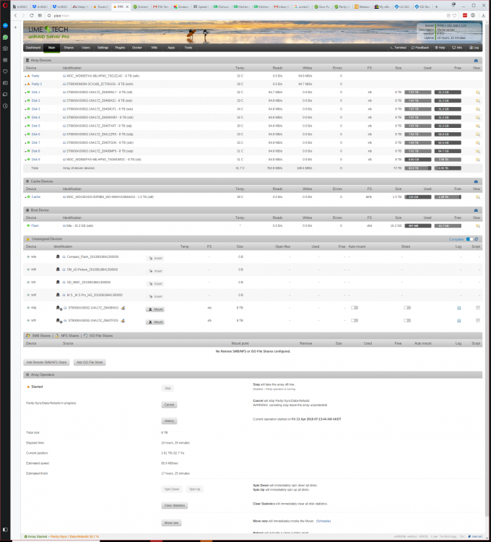Click the Feedback item in the header bar

[x=420, y=48]
